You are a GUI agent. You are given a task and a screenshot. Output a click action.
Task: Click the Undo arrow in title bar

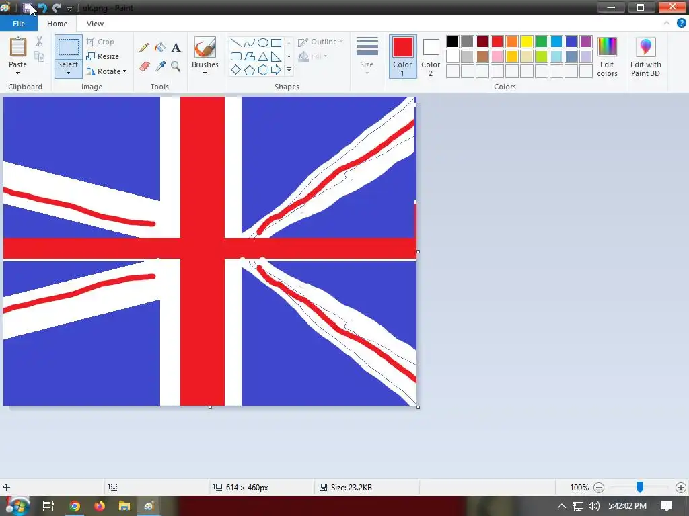click(42, 8)
